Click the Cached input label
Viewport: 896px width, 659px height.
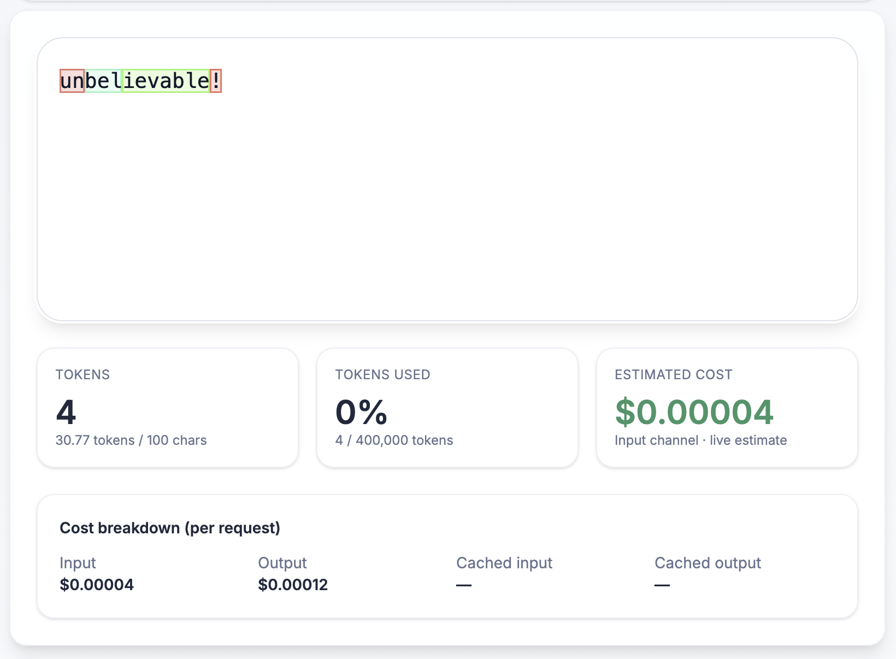point(504,563)
